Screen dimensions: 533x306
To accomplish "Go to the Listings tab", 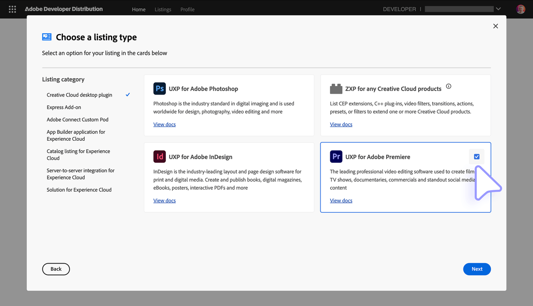I will click(163, 10).
